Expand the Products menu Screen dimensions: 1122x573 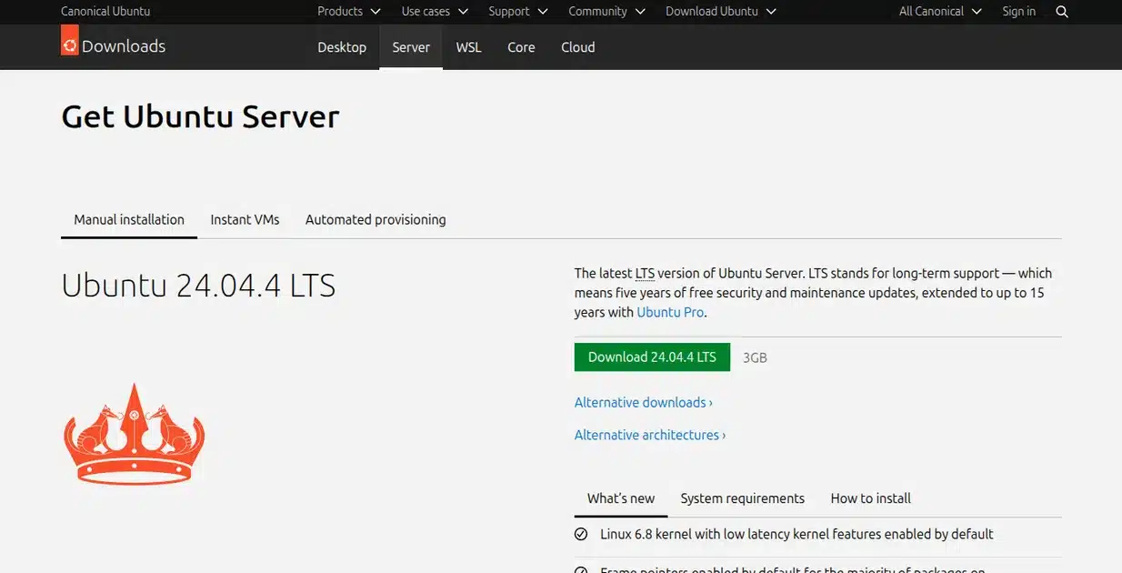349,12
